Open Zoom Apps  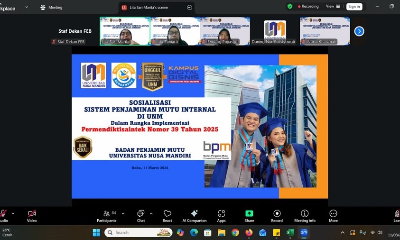[x=221, y=216]
